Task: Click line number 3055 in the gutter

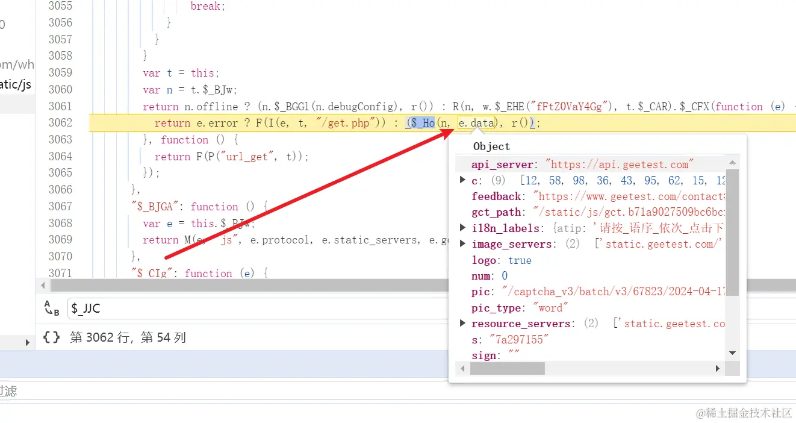Action: coord(60,6)
